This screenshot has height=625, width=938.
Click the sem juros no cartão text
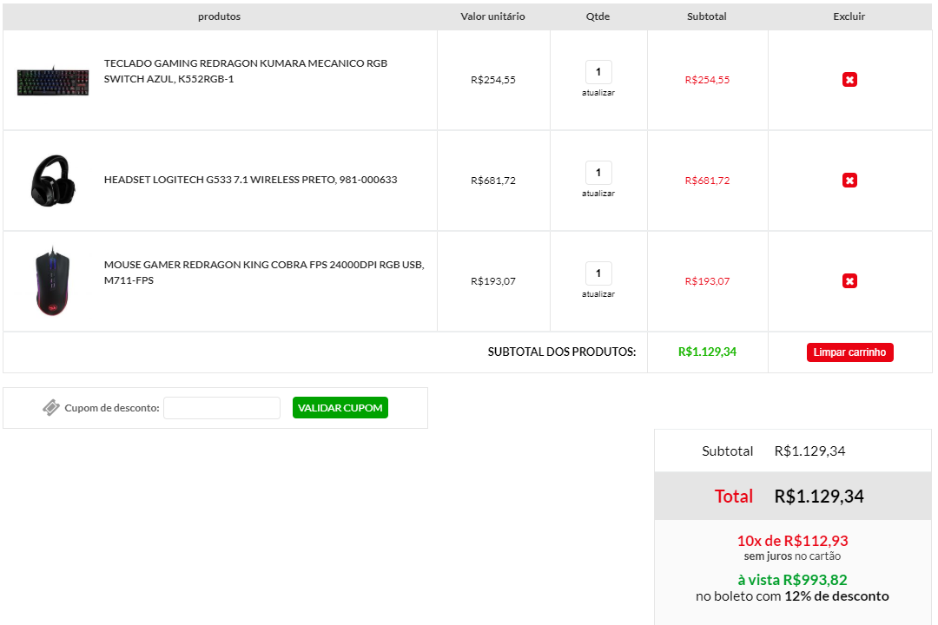792,556
